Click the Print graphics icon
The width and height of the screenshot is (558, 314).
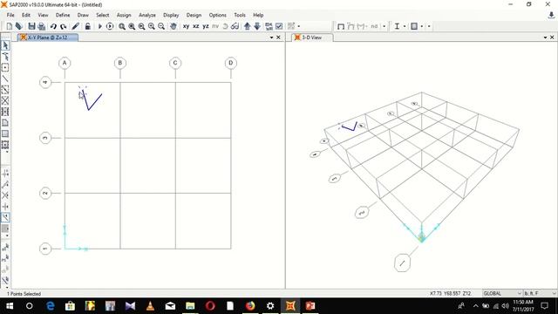42,26
